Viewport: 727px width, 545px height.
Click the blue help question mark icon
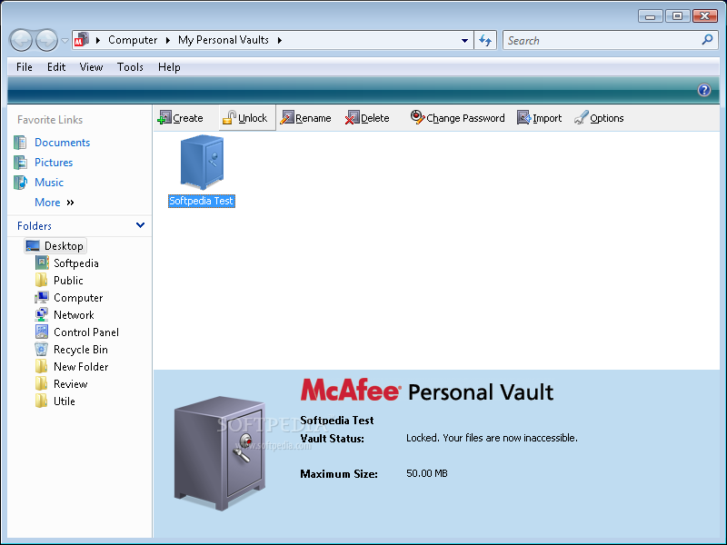[703, 90]
